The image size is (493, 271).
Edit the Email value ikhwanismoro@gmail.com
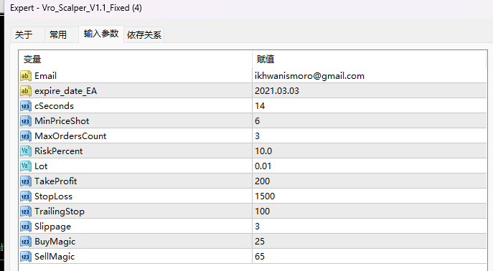[369, 76]
